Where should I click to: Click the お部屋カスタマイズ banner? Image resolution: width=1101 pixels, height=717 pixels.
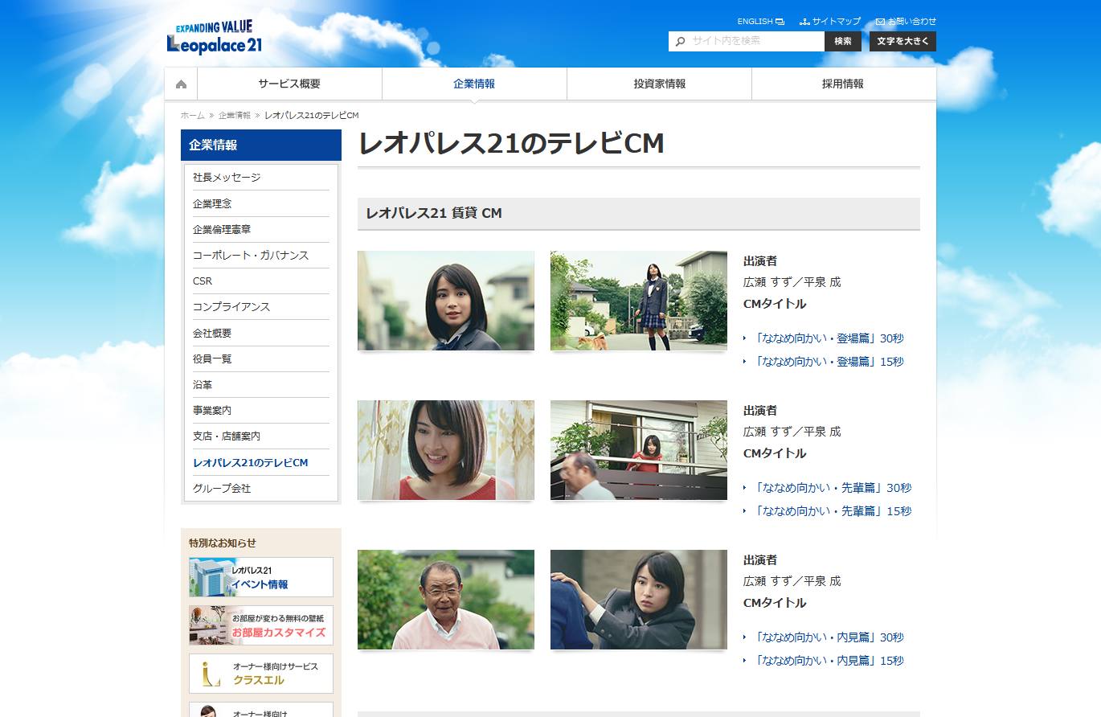click(261, 625)
